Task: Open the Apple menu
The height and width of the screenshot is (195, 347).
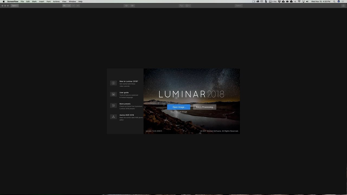Action: [4, 2]
